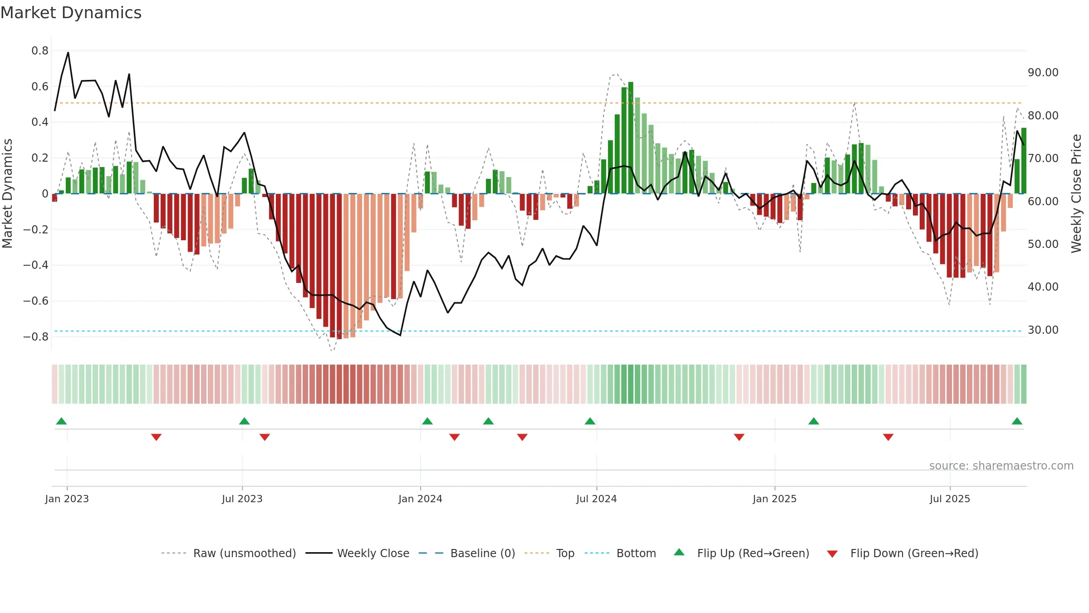Click the 60.00 right axis price label

[x=1043, y=201]
